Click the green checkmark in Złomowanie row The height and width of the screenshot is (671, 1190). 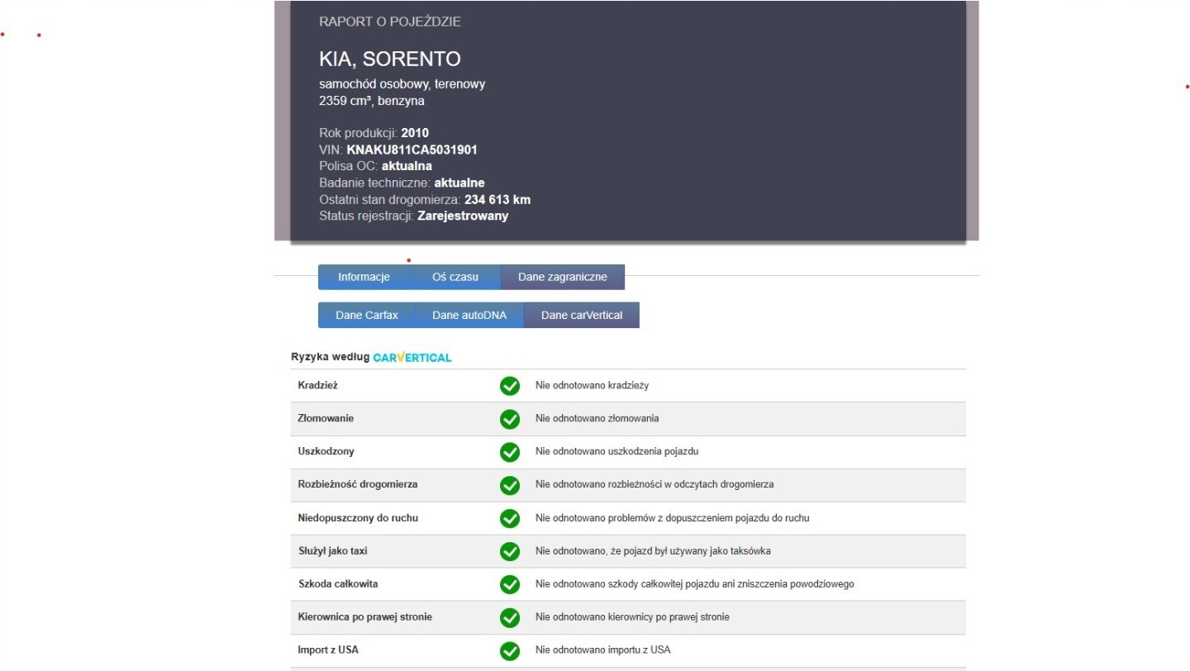tap(510, 419)
